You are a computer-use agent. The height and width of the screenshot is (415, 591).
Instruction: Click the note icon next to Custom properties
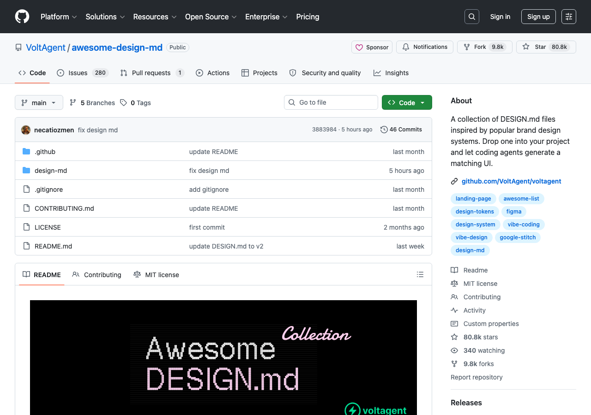click(454, 324)
